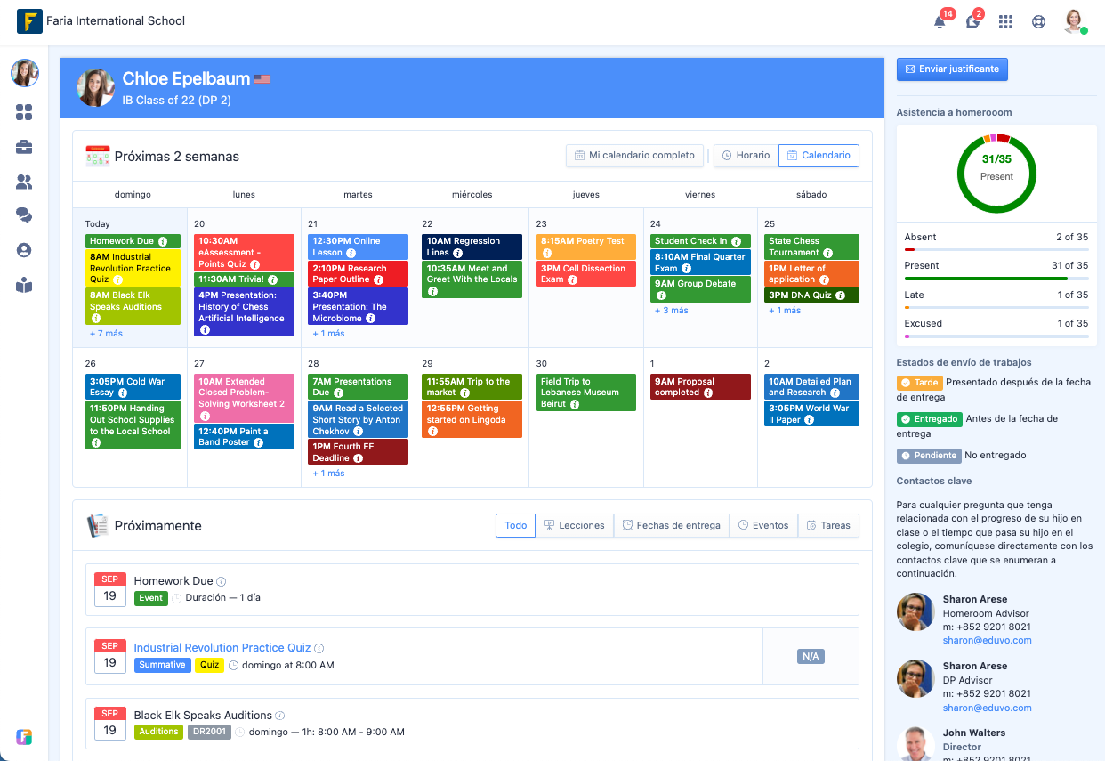
Task: Click the Present attendance progress bar
Action: (x=996, y=279)
